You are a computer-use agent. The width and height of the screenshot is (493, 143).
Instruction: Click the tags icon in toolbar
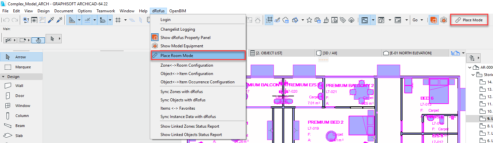pos(343,20)
